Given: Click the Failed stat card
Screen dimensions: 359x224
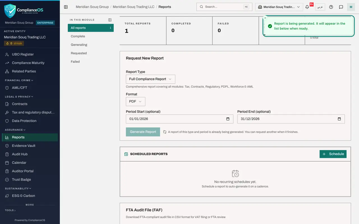Looking at the screenshot, I should coord(236,31).
